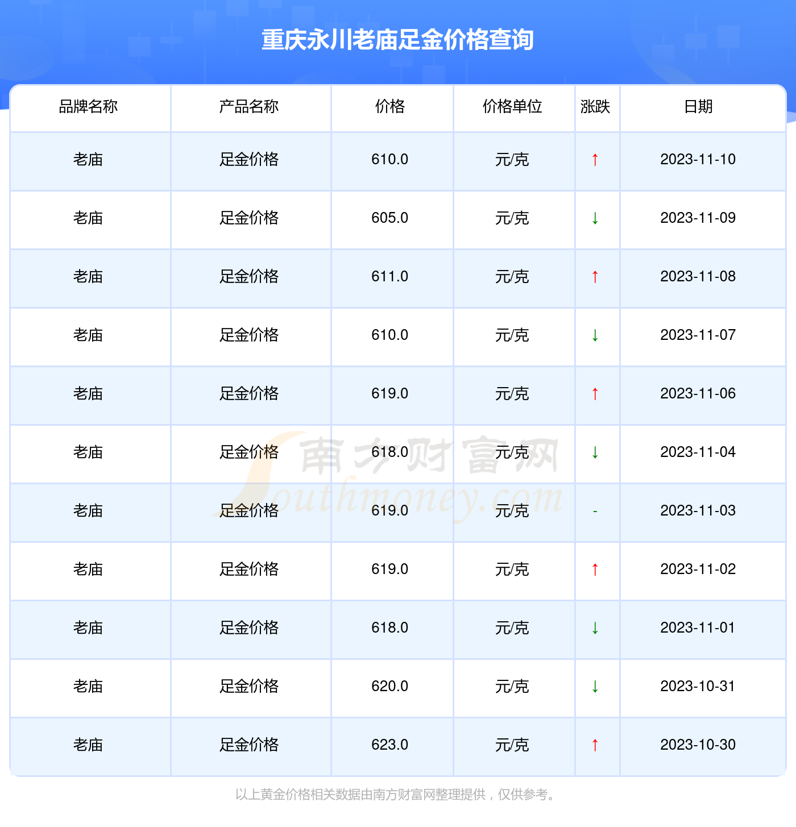
Task: Click price 619.0 in the 2023-11-02 row
Action: tap(390, 570)
